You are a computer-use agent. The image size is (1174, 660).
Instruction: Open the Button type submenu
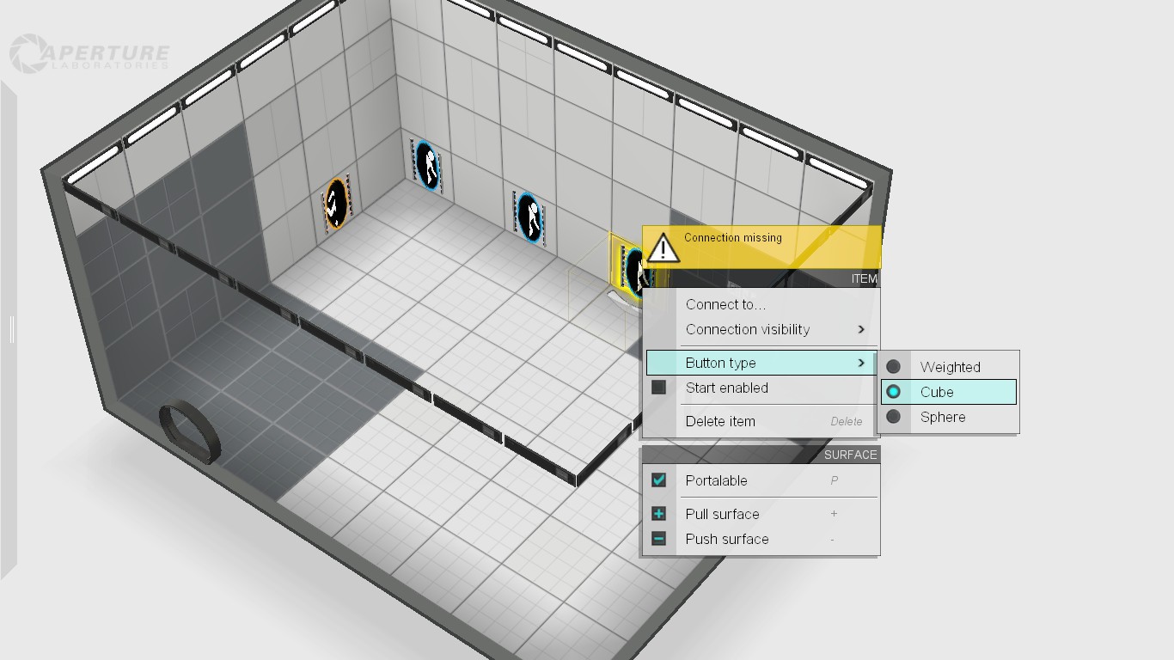coord(761,363)
